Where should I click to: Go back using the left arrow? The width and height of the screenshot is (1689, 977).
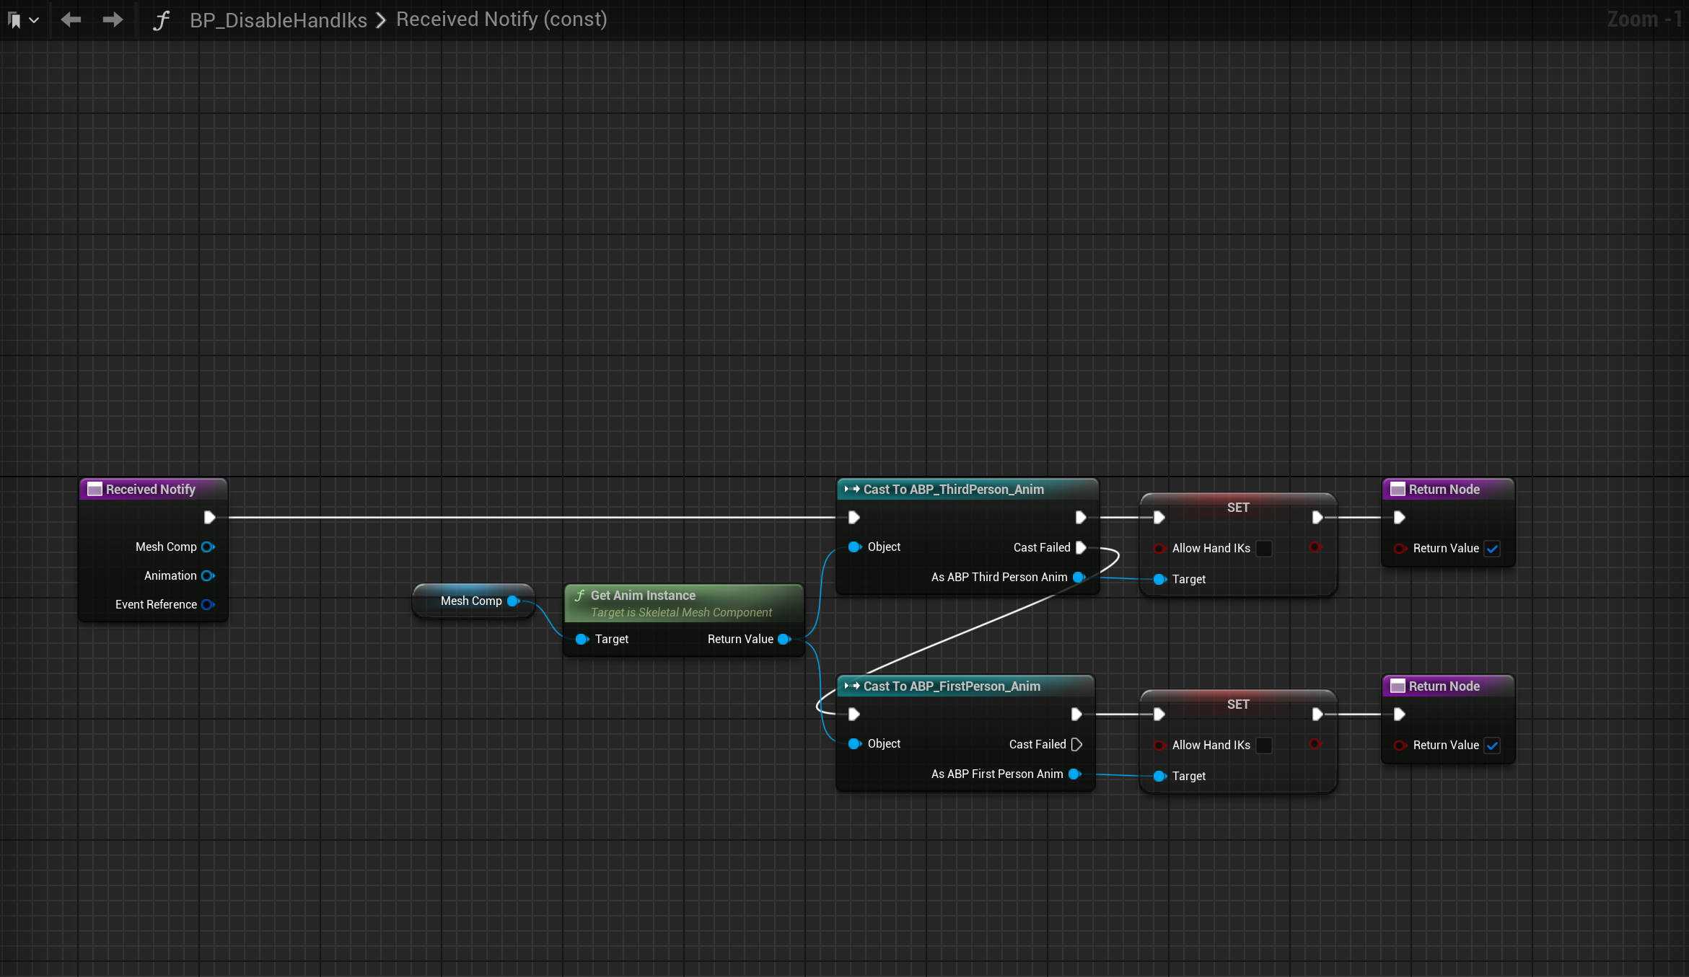pos(71,19)
